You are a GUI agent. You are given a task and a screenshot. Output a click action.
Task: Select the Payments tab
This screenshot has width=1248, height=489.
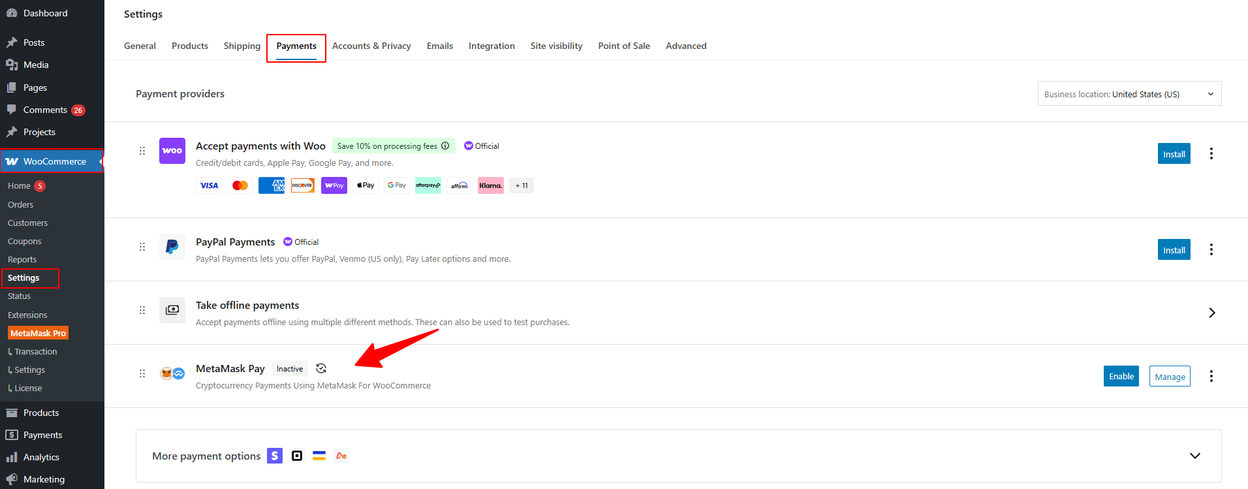296,46
